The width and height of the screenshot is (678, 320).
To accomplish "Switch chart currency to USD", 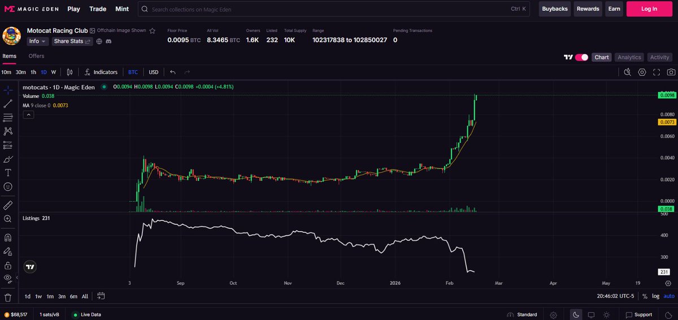I will pos(154,72).
